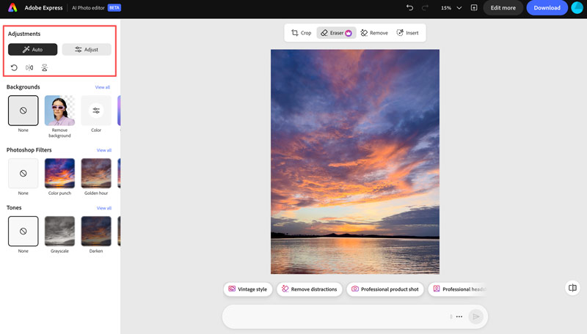Click the send arrow in prompt bar
Image resolution: width=587 pixels, height=334 pixels.
click(475, 317)
